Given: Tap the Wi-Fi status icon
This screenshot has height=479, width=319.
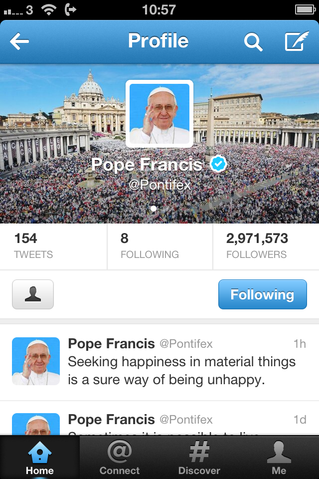Looking at the screenshot, I should [49, 9].
